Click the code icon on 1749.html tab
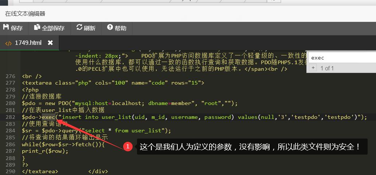Image resolution: width=376 pixels, height=175 pixels. (8, 43)
